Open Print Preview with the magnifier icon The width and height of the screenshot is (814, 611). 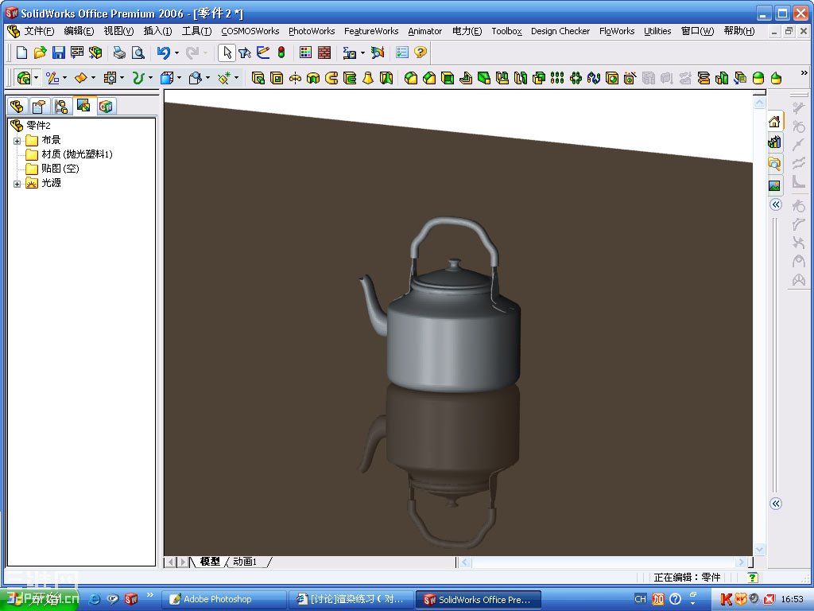(138, 53)
